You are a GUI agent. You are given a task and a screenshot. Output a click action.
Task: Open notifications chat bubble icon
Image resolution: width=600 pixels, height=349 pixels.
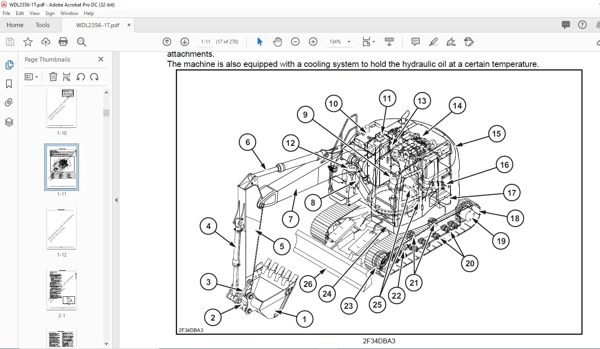[566, 25]
